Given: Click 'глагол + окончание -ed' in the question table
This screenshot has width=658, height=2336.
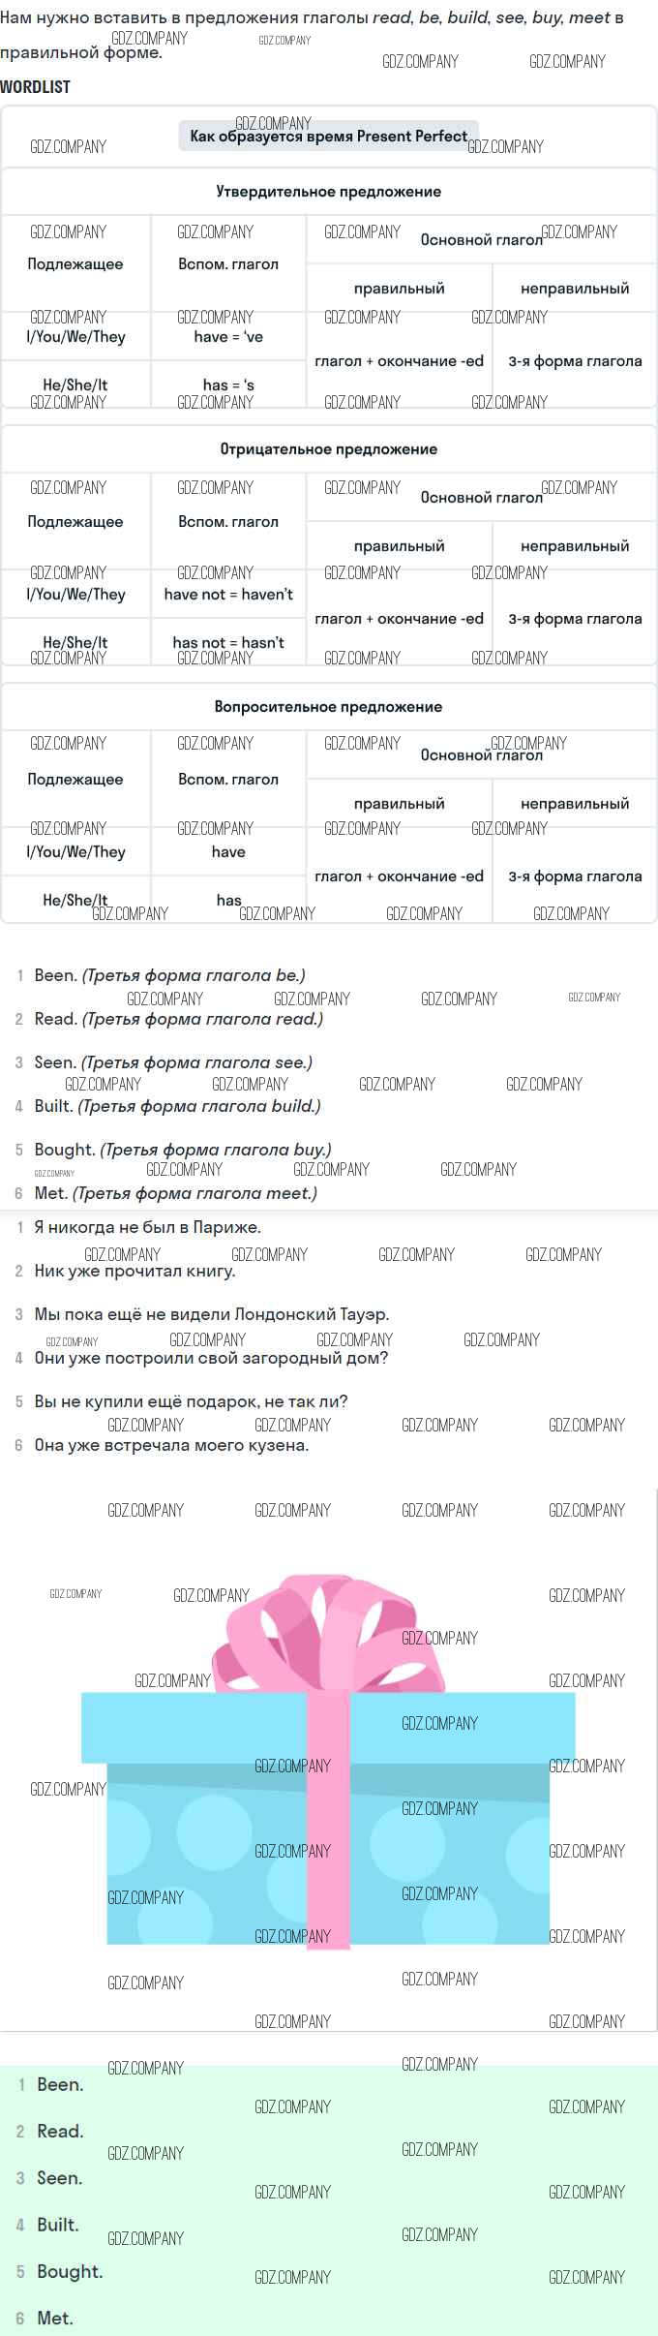Looking at the screenshot, I should coord(399,876).
